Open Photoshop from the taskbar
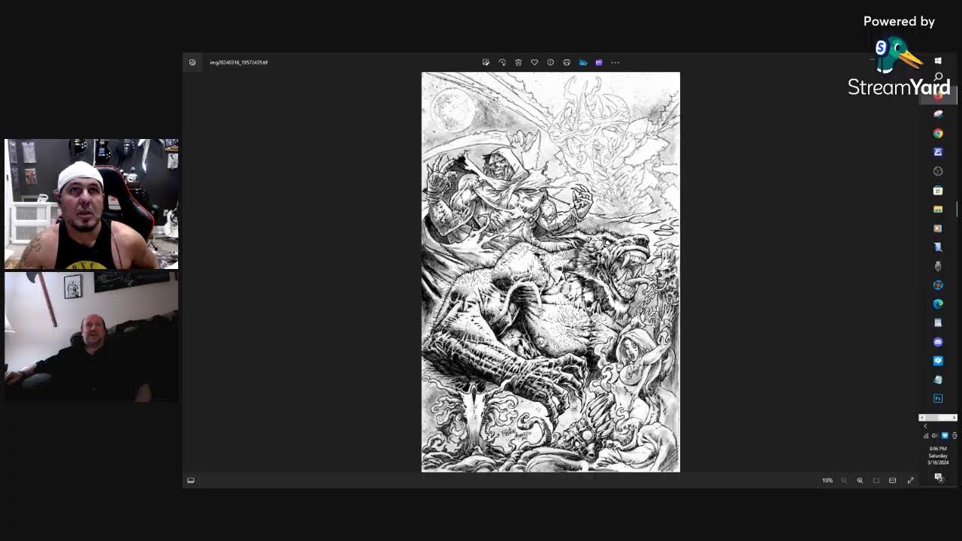The height and width of the screenshot is (541, 962). 938,398
